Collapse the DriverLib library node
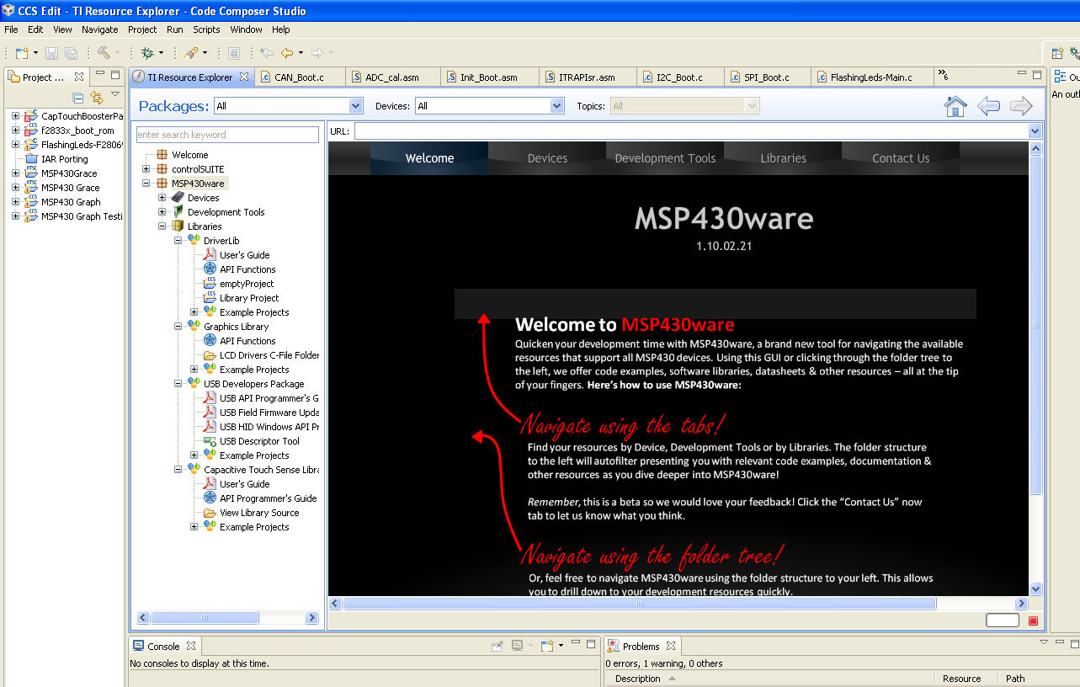This screenshot has height=687, width=1080. point(178,241)
